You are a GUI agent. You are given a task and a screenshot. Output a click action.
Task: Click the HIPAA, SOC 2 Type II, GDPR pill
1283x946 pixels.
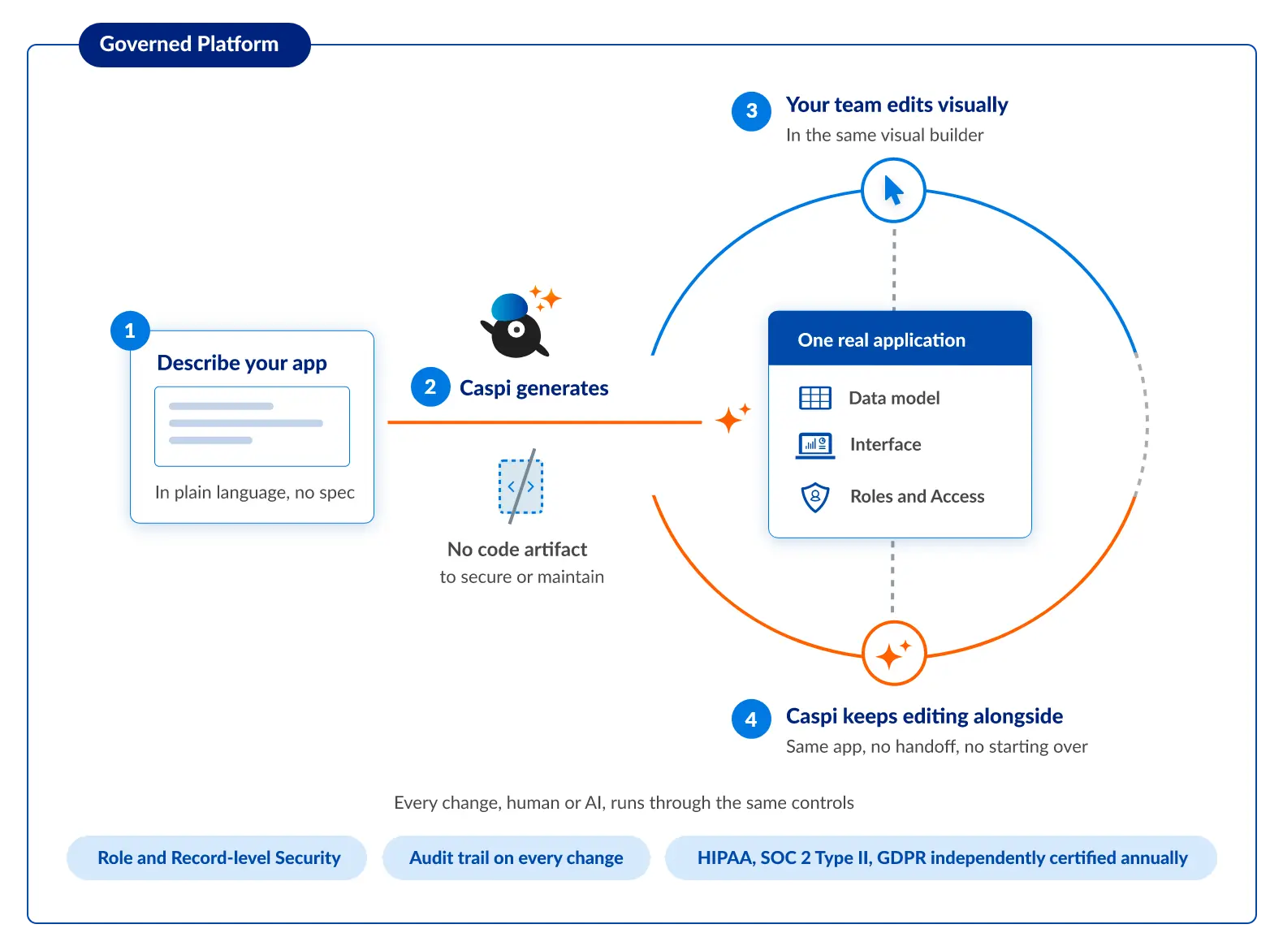pyautogui.click(x=941, y=857)
